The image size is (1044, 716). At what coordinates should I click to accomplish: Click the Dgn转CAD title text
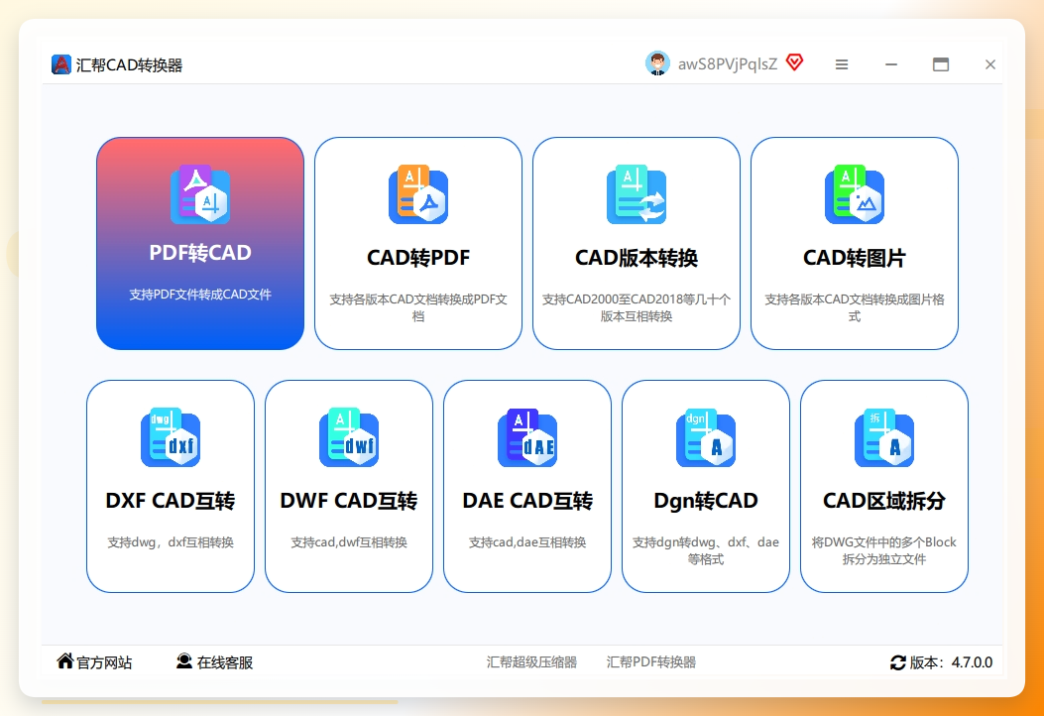[x=706, y=501]
